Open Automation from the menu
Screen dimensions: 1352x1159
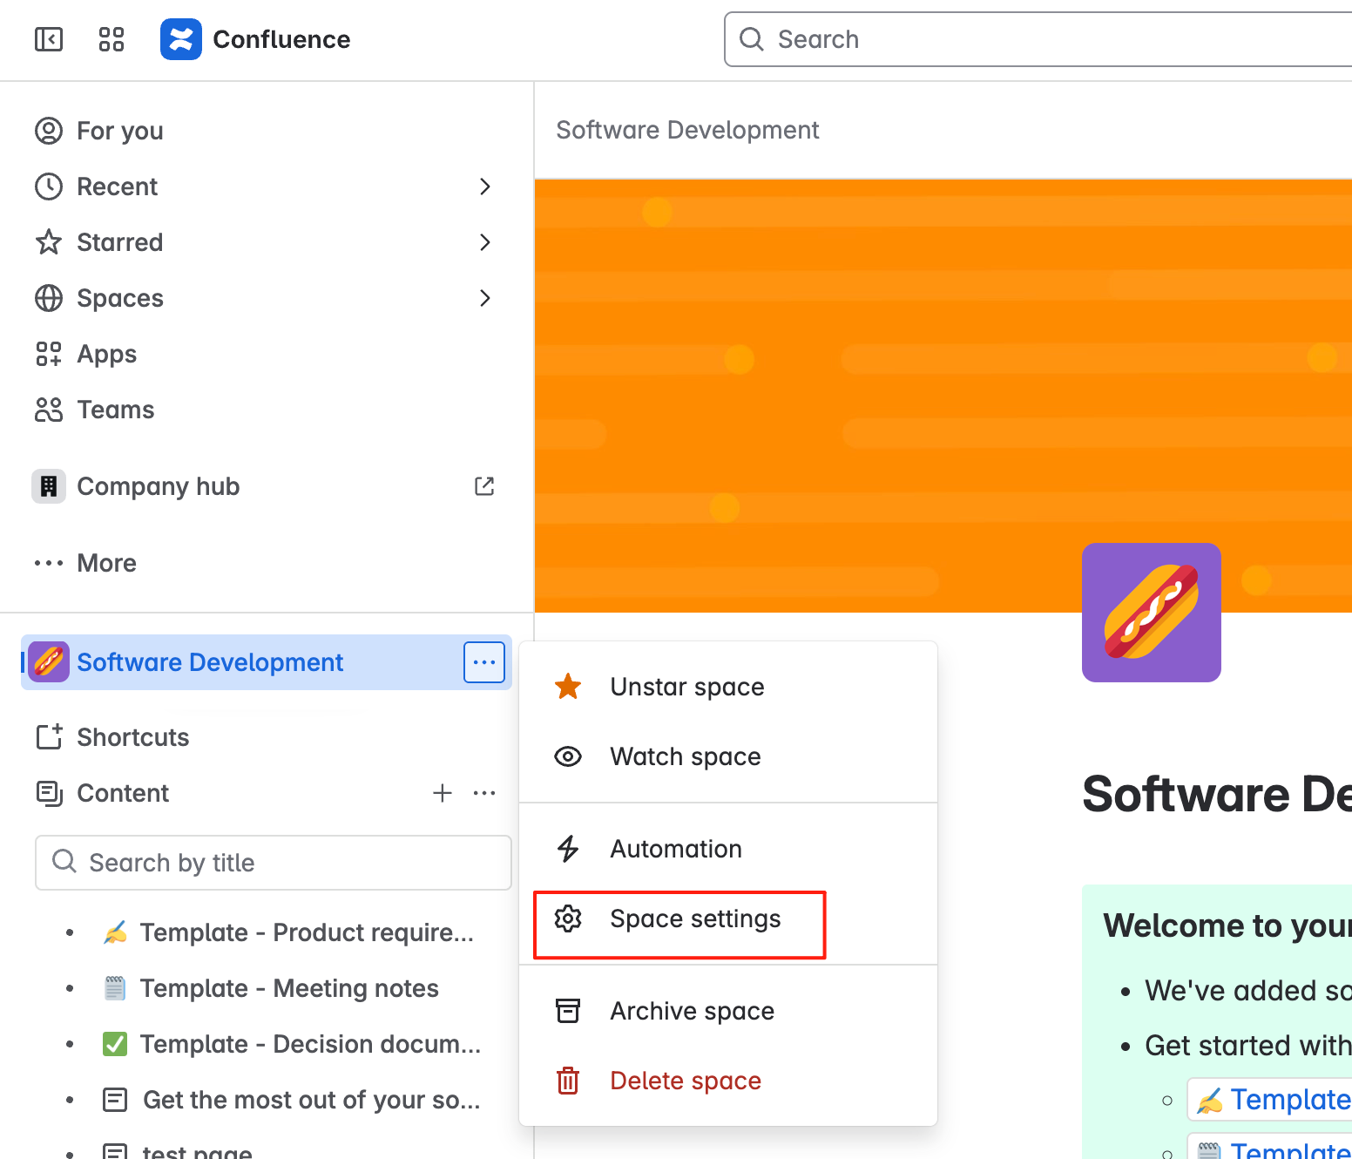[728, 849]
